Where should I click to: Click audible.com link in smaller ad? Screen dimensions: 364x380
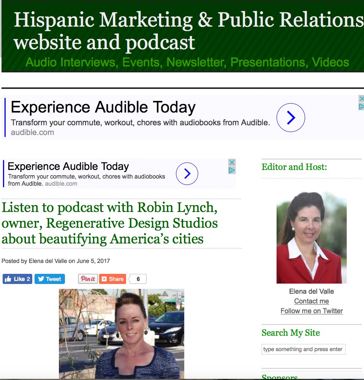point(61,184)
